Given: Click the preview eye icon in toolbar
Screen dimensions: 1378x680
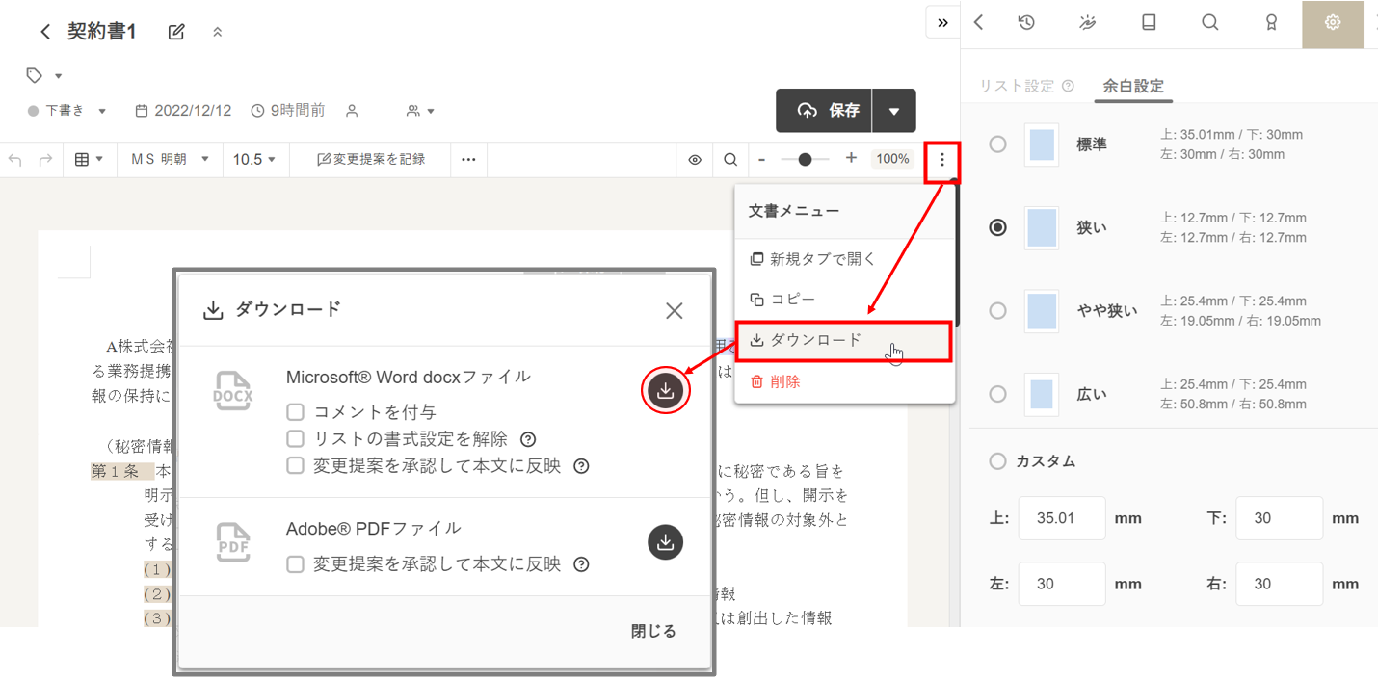Looking at the screenshot, I should [x=695, y=160].
